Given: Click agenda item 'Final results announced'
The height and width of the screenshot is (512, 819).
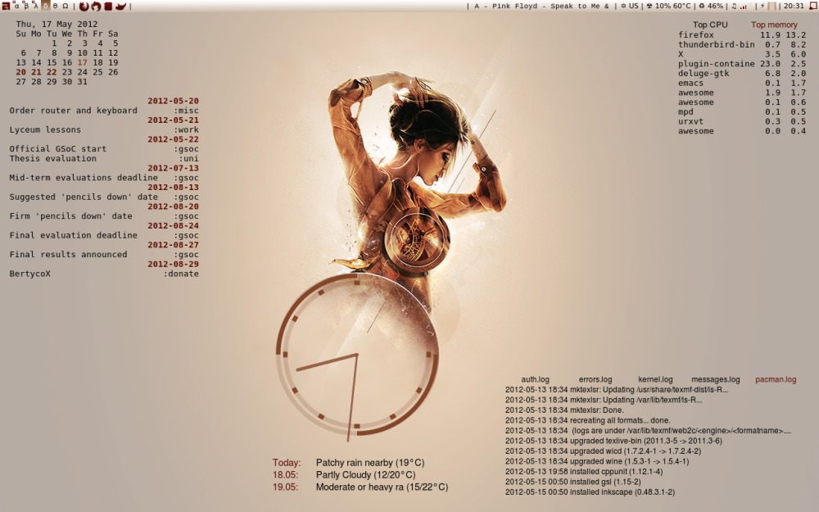Looking at the screenshot, I should tap(68, 255).
